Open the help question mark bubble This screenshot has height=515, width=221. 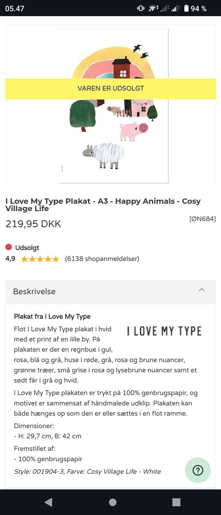[x=198, y=470]
